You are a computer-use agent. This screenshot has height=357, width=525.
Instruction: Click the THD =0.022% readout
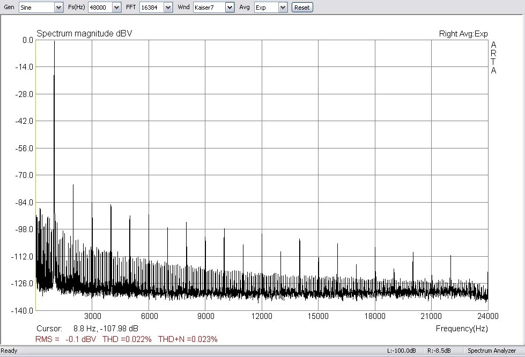point(127,339)
